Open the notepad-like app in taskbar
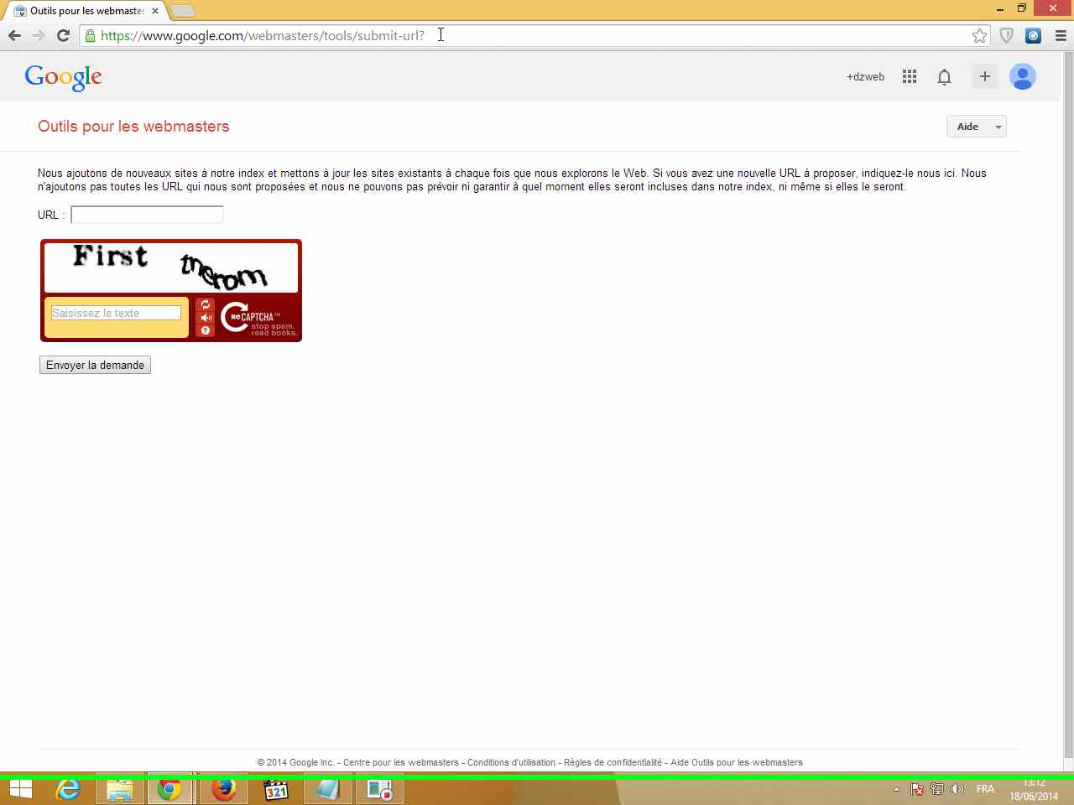 coord(328,790)
